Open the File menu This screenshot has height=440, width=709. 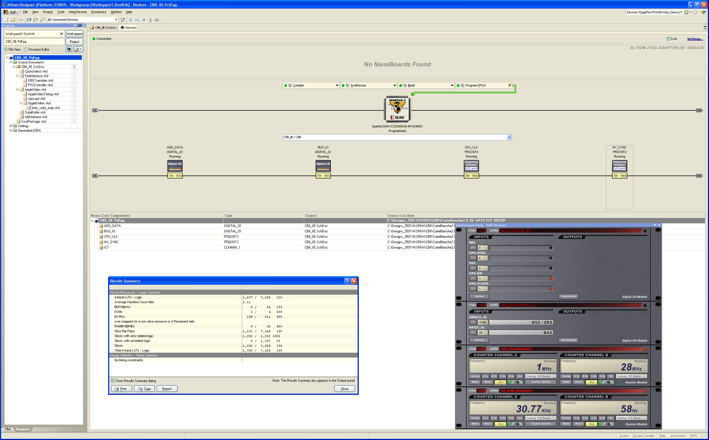(25, 12)
